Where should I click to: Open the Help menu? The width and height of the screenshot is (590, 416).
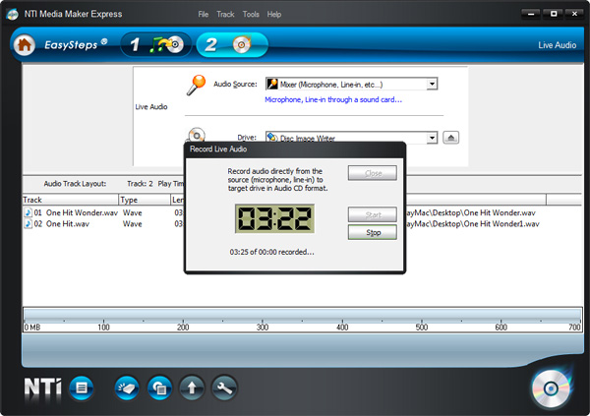point(274,15)
